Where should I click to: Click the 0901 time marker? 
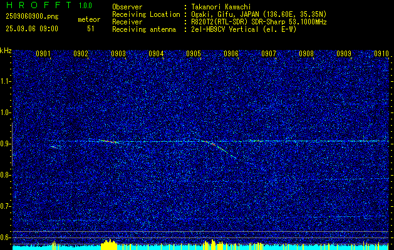pyautogui.click(x=43, y=54)
